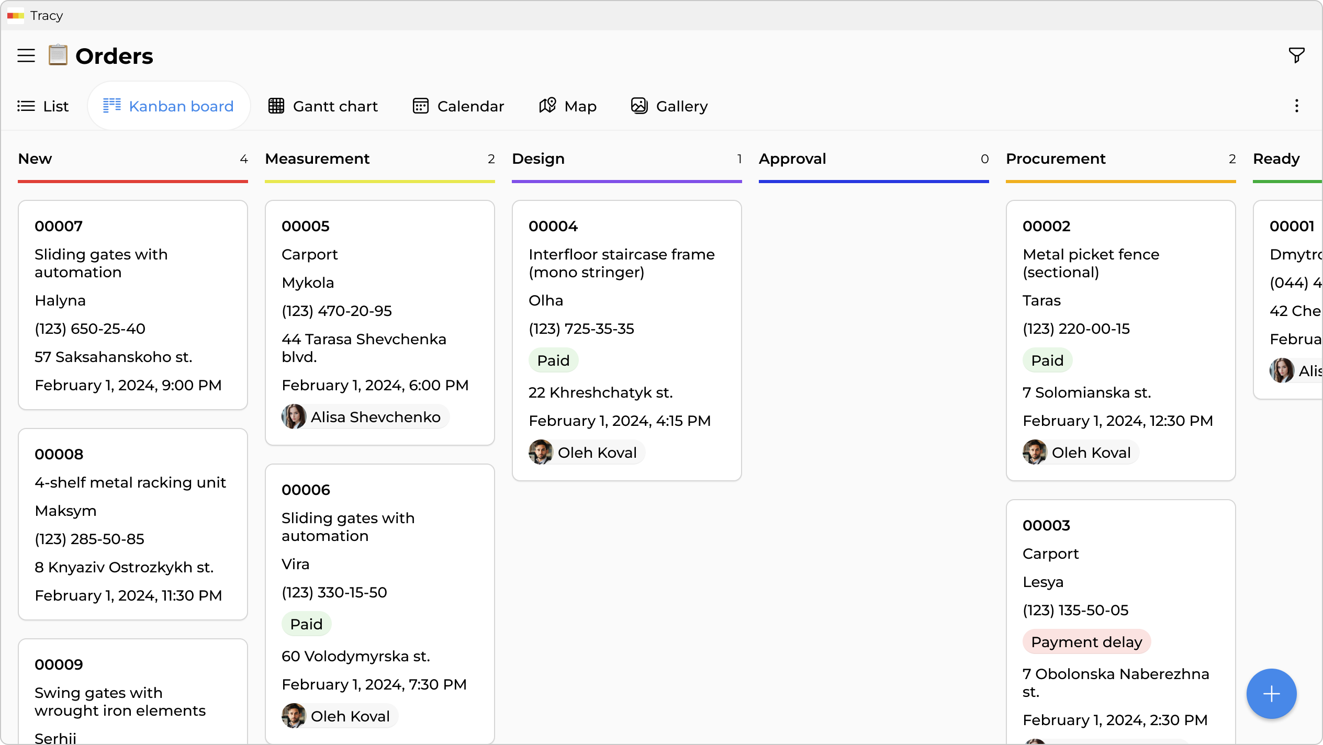Select the Gantt chart view icon
1323x745 pixels.
pos(276,106)
